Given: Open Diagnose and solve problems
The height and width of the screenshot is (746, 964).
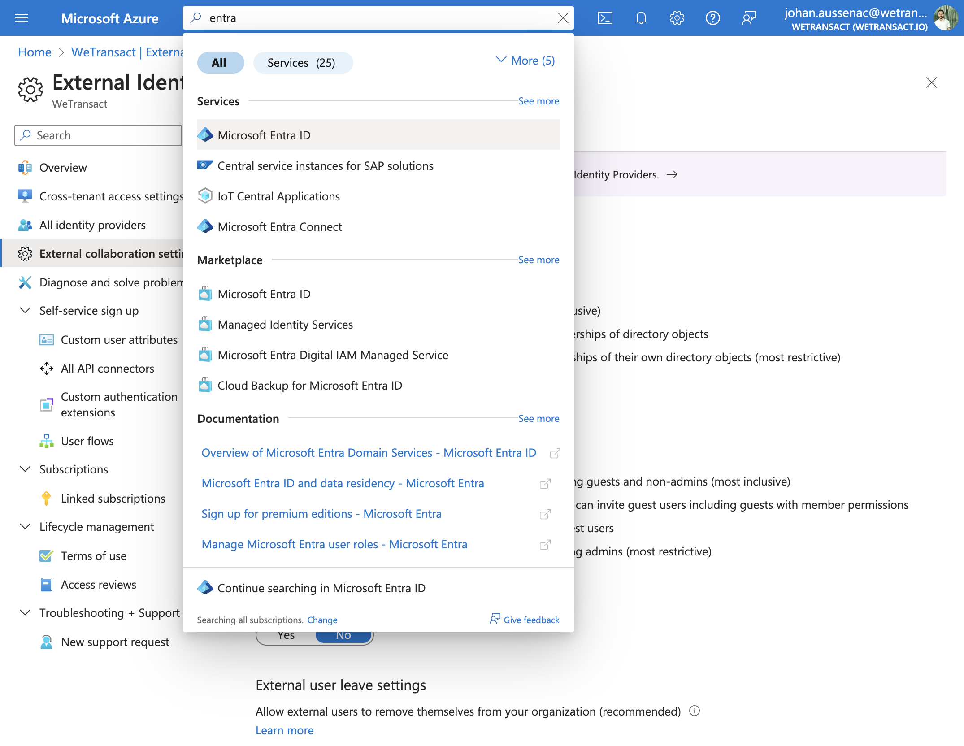Looking at the screenshot, I should click(111, 282).
